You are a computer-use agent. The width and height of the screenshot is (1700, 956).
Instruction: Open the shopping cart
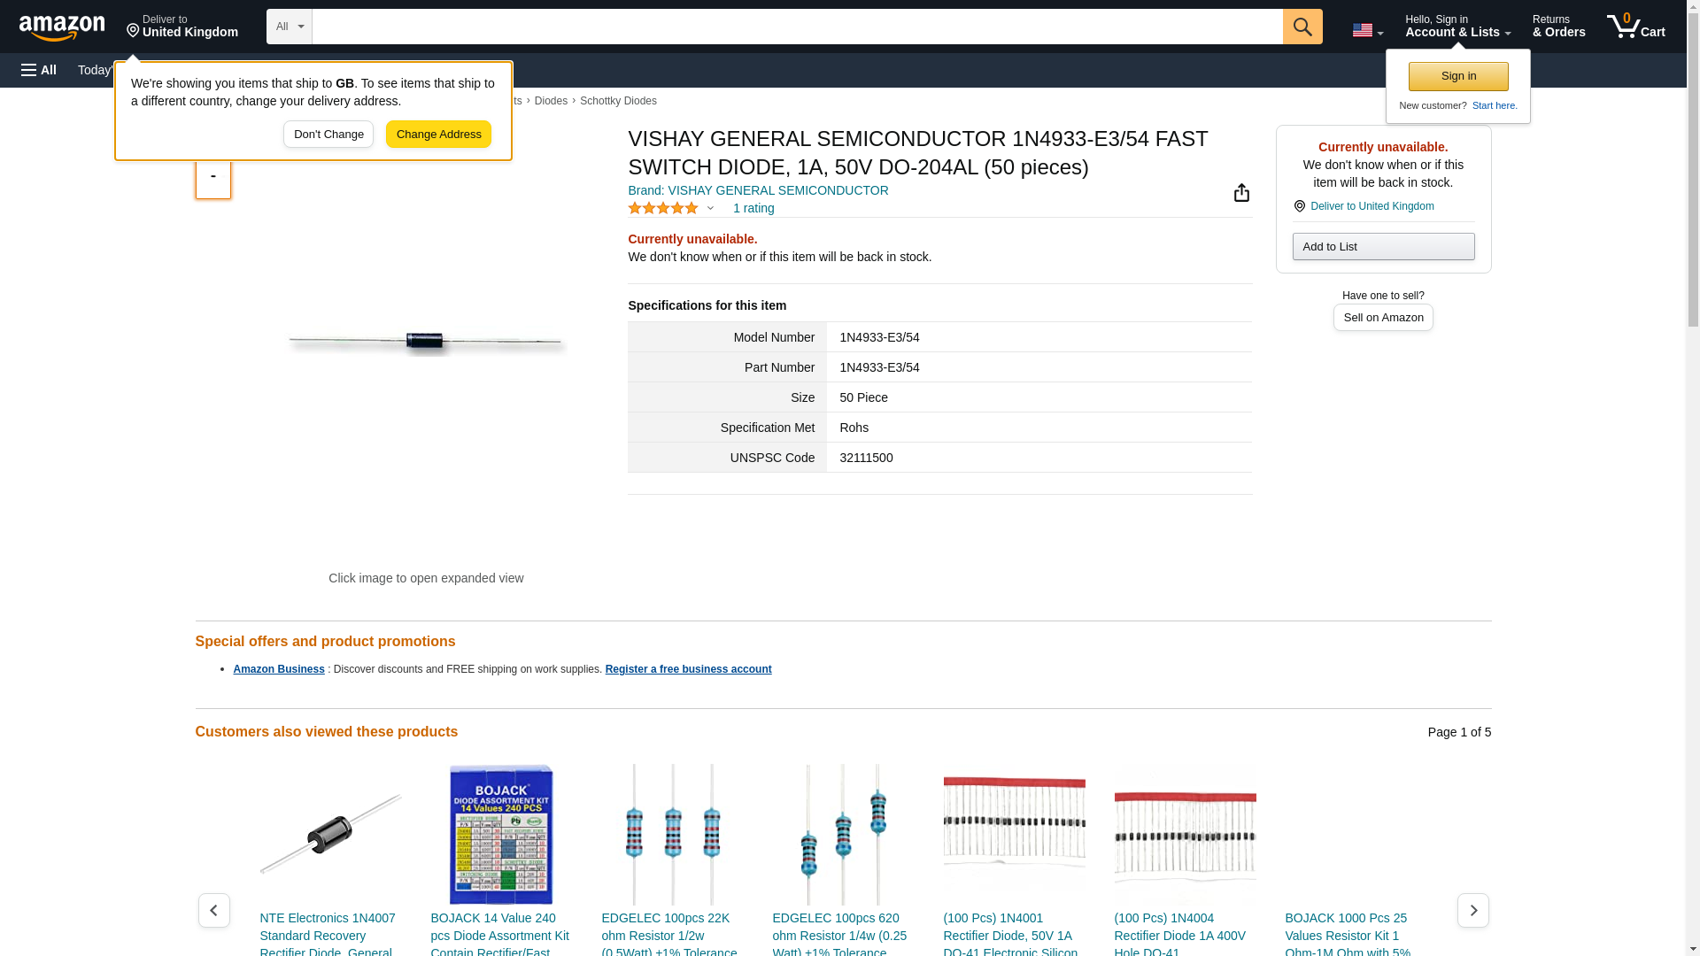1635,27
